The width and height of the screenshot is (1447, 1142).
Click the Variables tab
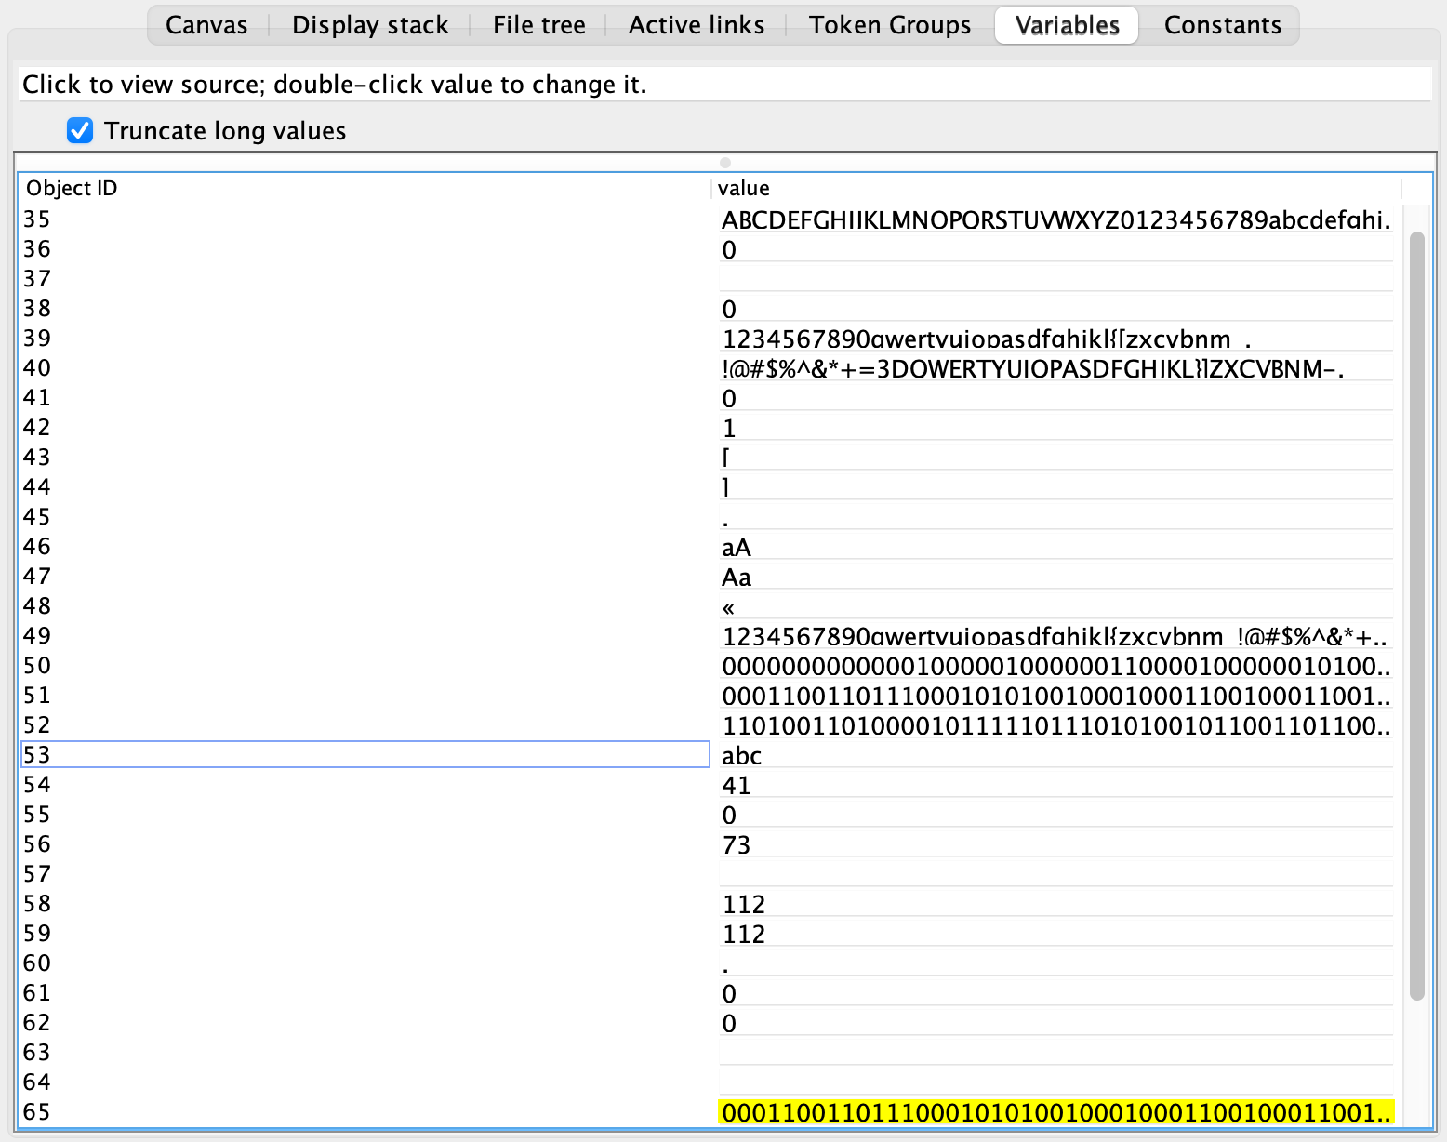(1067, 25)
